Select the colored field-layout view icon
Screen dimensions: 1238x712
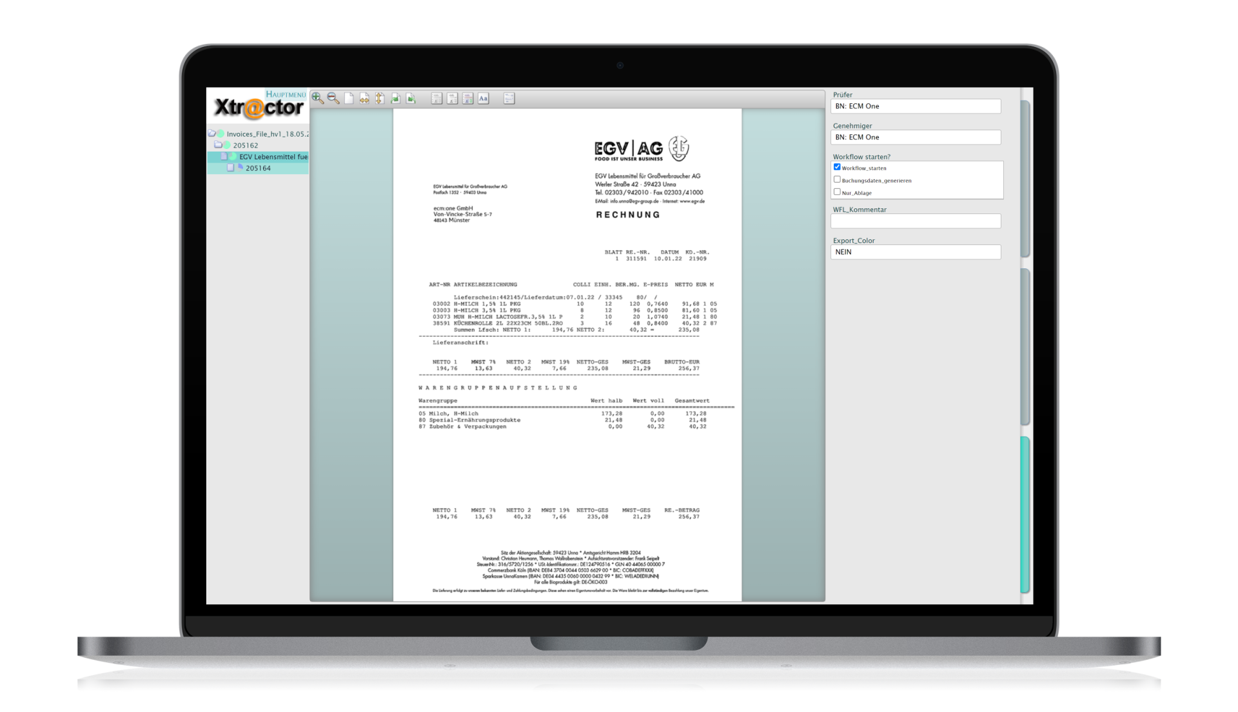tap(468, 98)
